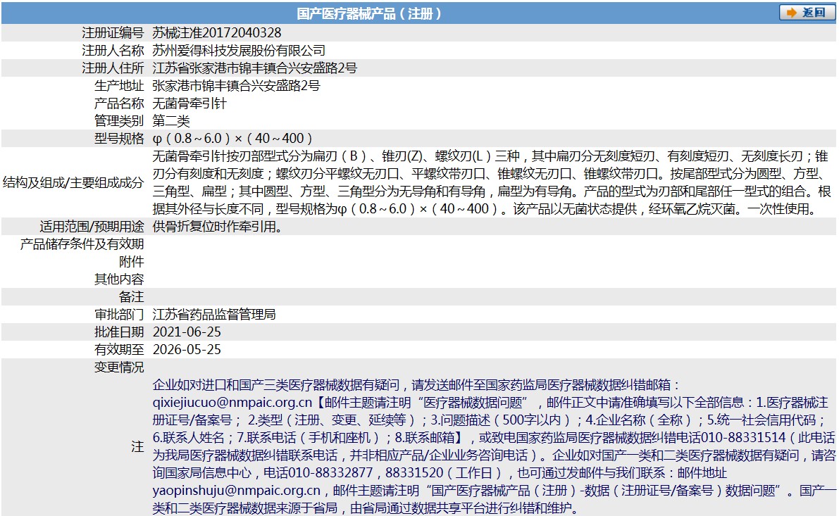Click the 注册人名称 label
Screen dimensions: 839x516
113,50
